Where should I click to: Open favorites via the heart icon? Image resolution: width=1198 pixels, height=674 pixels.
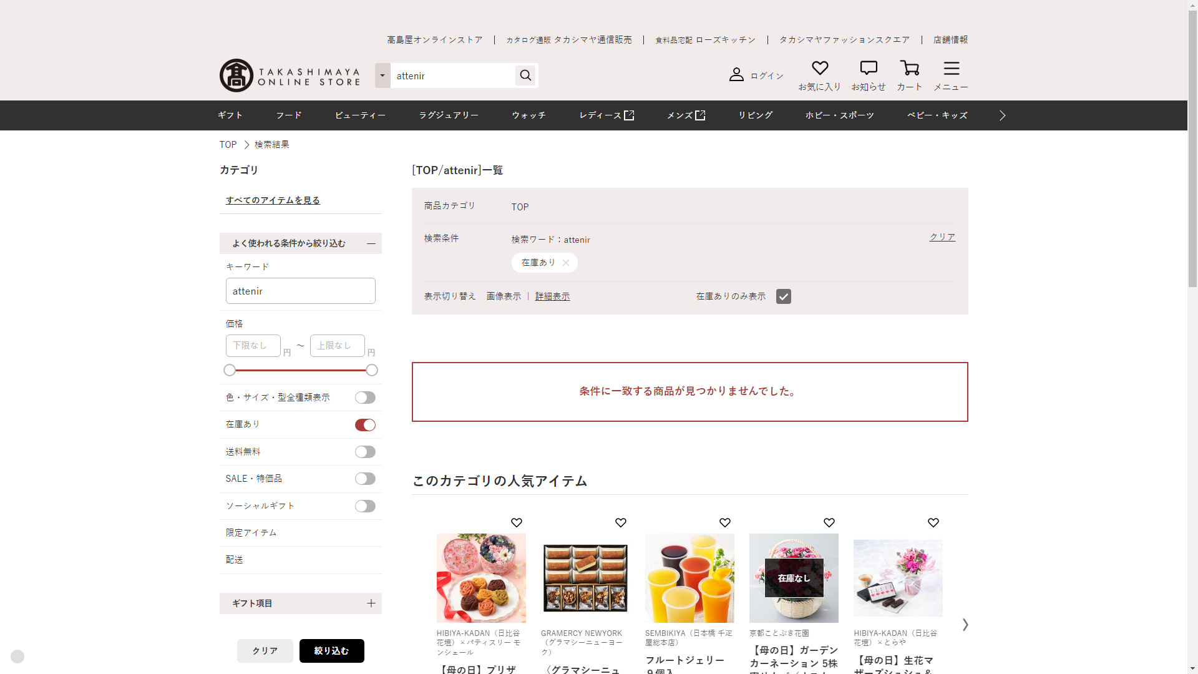pos(819,68)
